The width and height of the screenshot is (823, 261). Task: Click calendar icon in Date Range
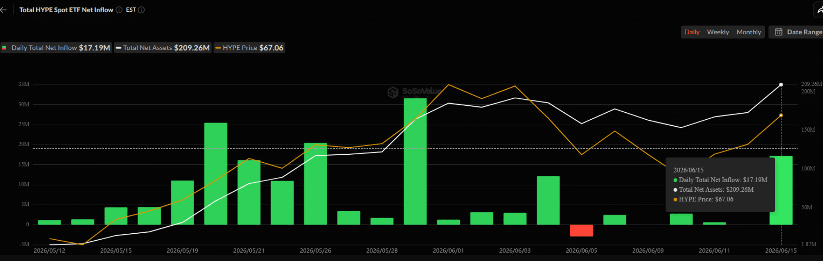779,32
